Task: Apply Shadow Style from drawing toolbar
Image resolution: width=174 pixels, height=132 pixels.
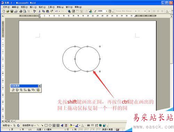Action: tap(100, 125)
